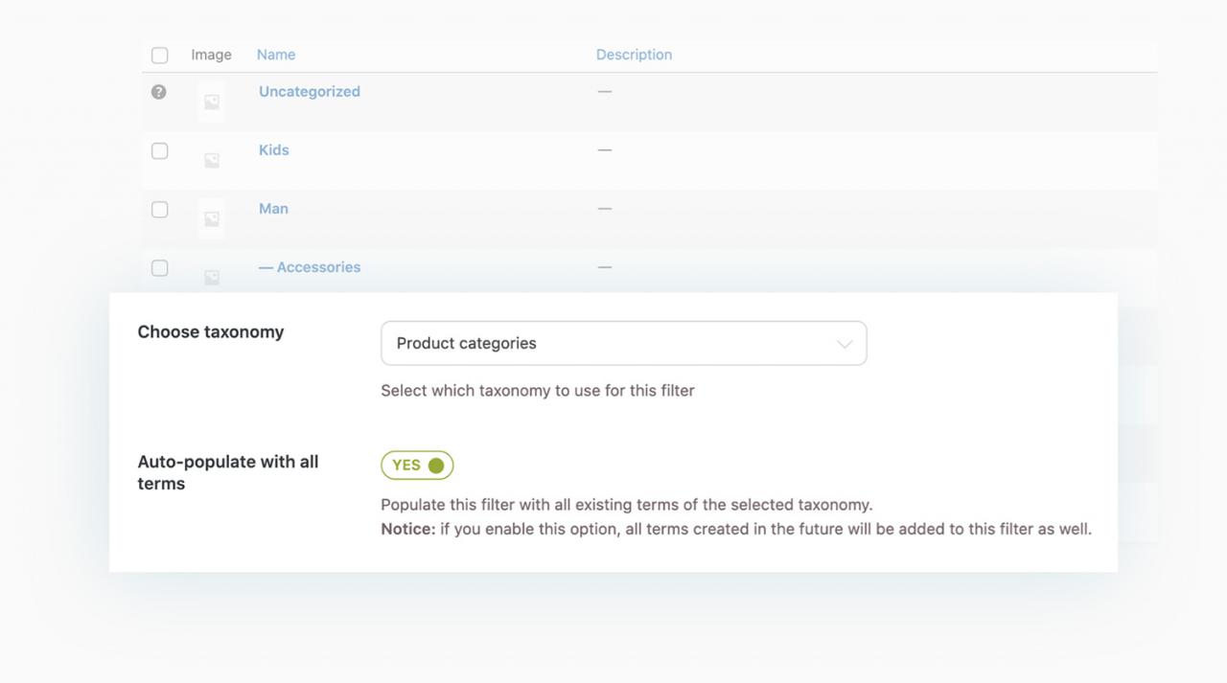The width and height of the screenshot is (1227, 683).
Task: Click the Uncategorized category image placeholder
Action: (x=212, y=102)
